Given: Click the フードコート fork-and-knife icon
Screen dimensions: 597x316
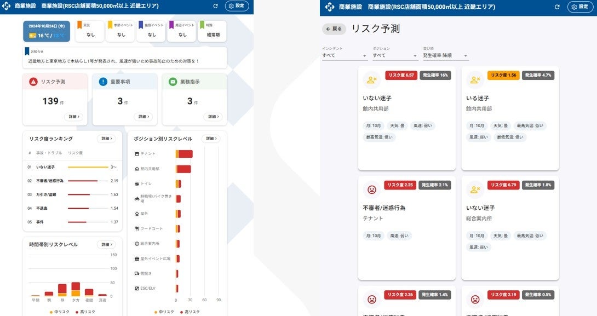Looking at the screenshot, I should 137,228.
